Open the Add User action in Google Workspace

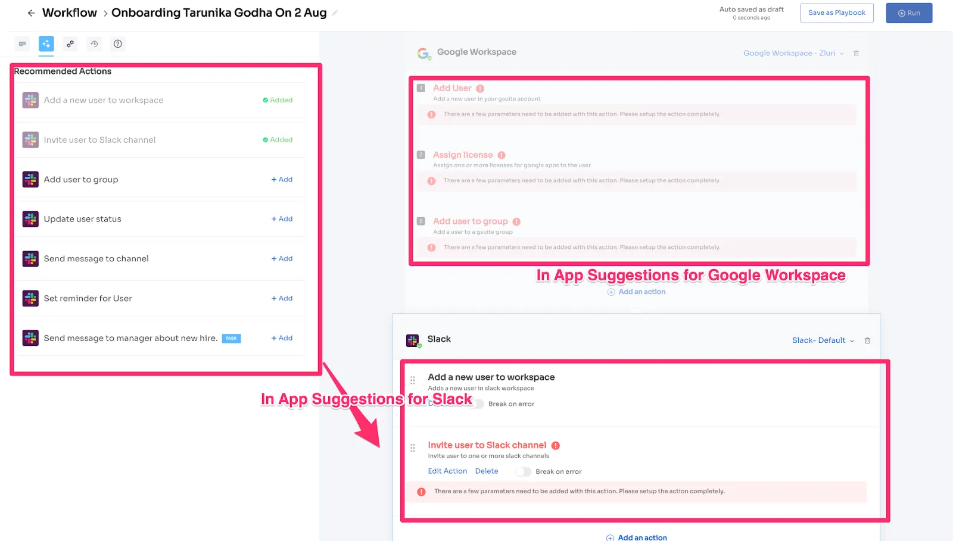click(452, 88)
